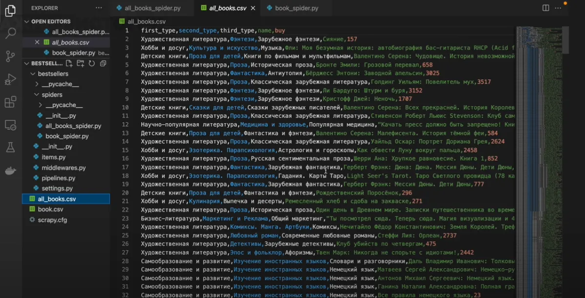The width and height of the screenshot is (585, 298).
Task: Open the Remote Explorer view
Action: click(x=10, y=125)
